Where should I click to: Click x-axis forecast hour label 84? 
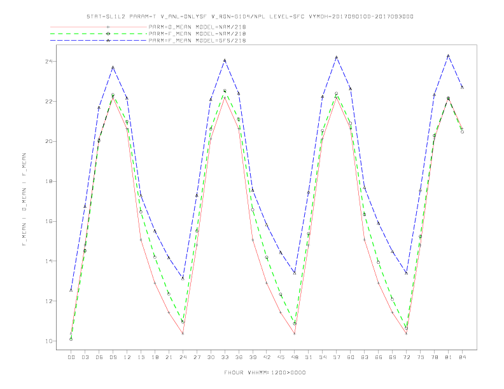point(462,357)
